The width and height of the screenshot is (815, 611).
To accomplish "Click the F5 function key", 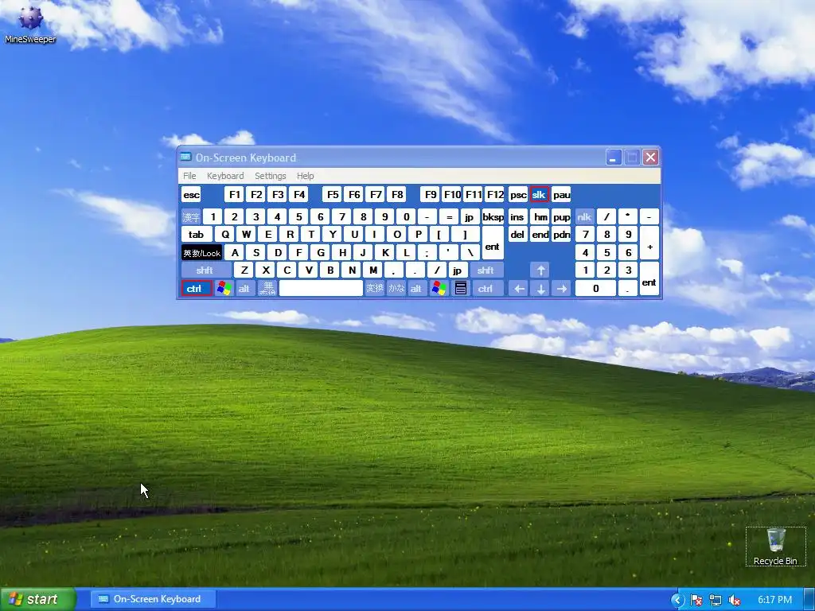I will coord(332,195).
